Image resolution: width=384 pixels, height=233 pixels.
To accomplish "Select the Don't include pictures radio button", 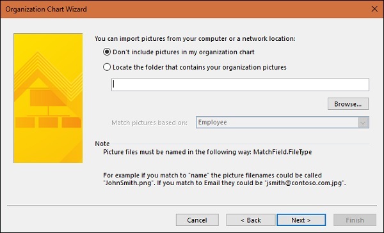I will point(107,52).
